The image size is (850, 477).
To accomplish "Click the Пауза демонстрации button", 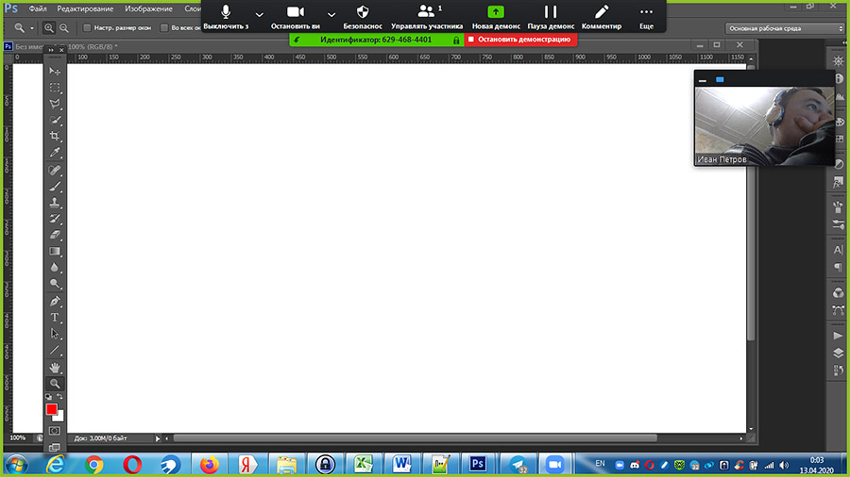I will pyautogui.click(x=550, y=15).
